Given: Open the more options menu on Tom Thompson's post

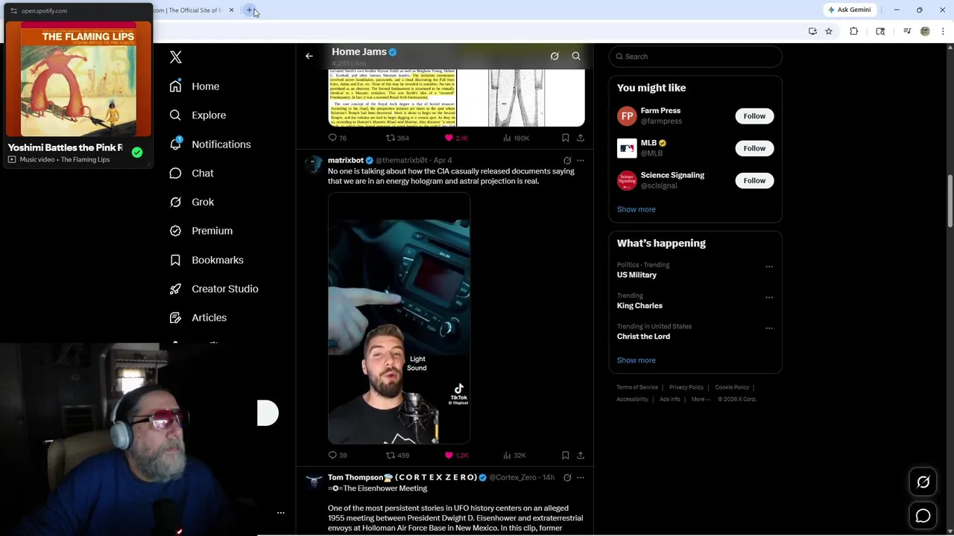Looking at the screenshot, I should [581, 477].
